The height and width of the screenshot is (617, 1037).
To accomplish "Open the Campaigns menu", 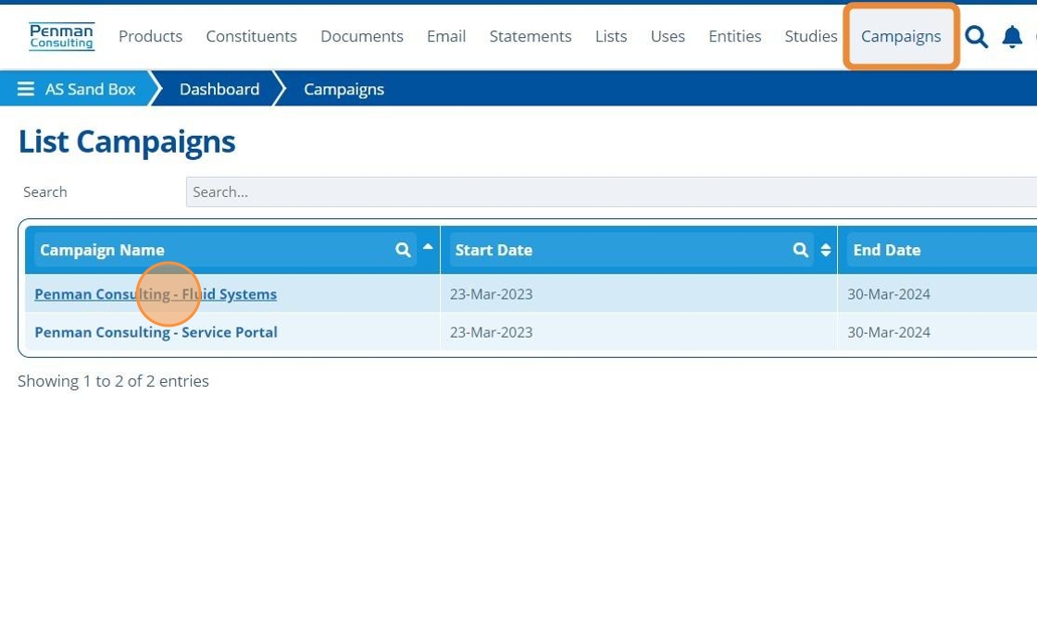I will point(901,36).
